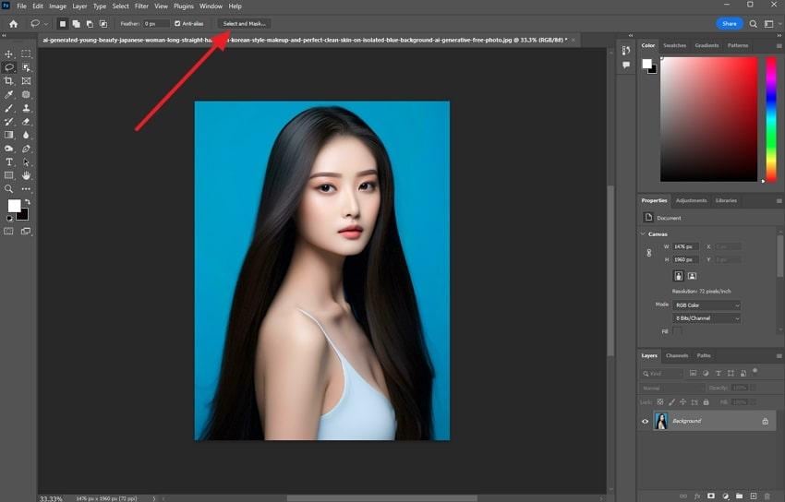Viewport: 785px width, 502px height.
Task: Select the Brush tool
Action: (x=9, y=108)
